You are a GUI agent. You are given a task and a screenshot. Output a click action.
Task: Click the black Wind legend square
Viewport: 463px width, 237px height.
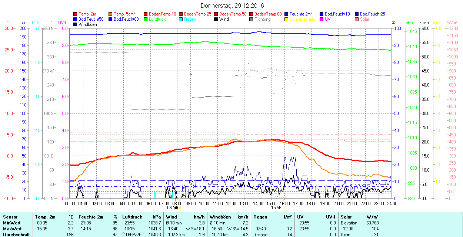[216, 19]
